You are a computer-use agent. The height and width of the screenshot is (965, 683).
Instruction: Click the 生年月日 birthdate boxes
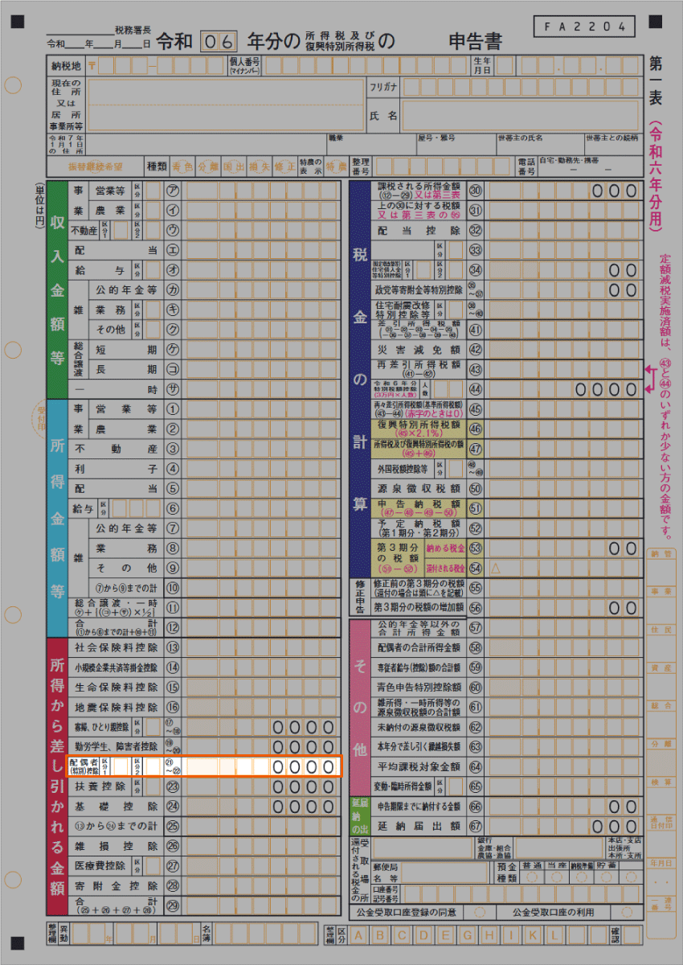pos(569,66)
